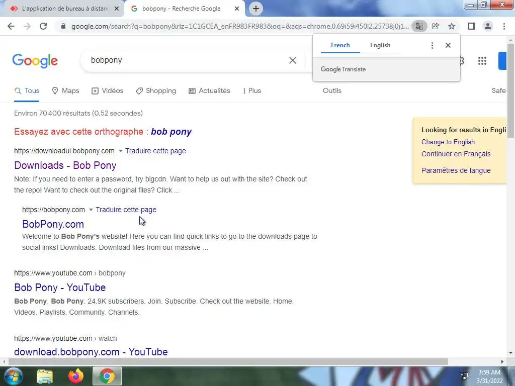515x386 pixels.
Task: Open the Bob Pony - YouTube result
Action: point(60,287)
